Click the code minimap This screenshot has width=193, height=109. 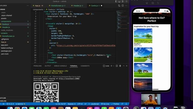pyautogui.click(x=122, y=21)
